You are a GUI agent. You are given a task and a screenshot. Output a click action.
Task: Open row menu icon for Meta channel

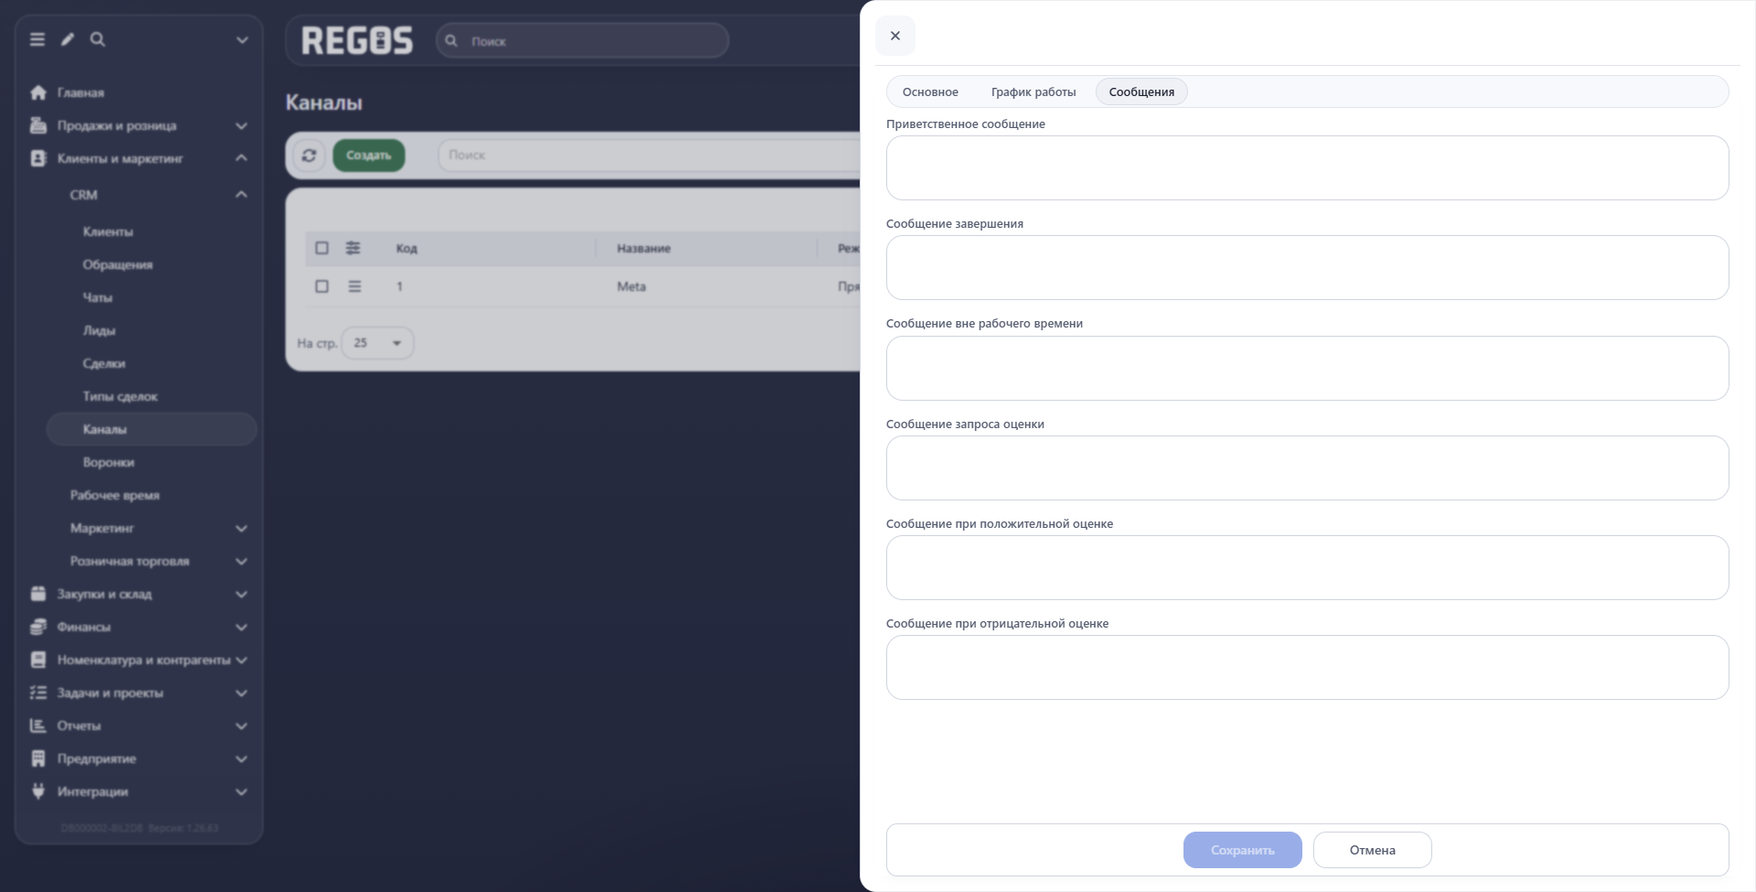point(355,286)
